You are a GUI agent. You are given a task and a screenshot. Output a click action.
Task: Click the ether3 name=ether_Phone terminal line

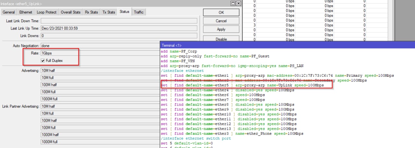click(232, 134)
